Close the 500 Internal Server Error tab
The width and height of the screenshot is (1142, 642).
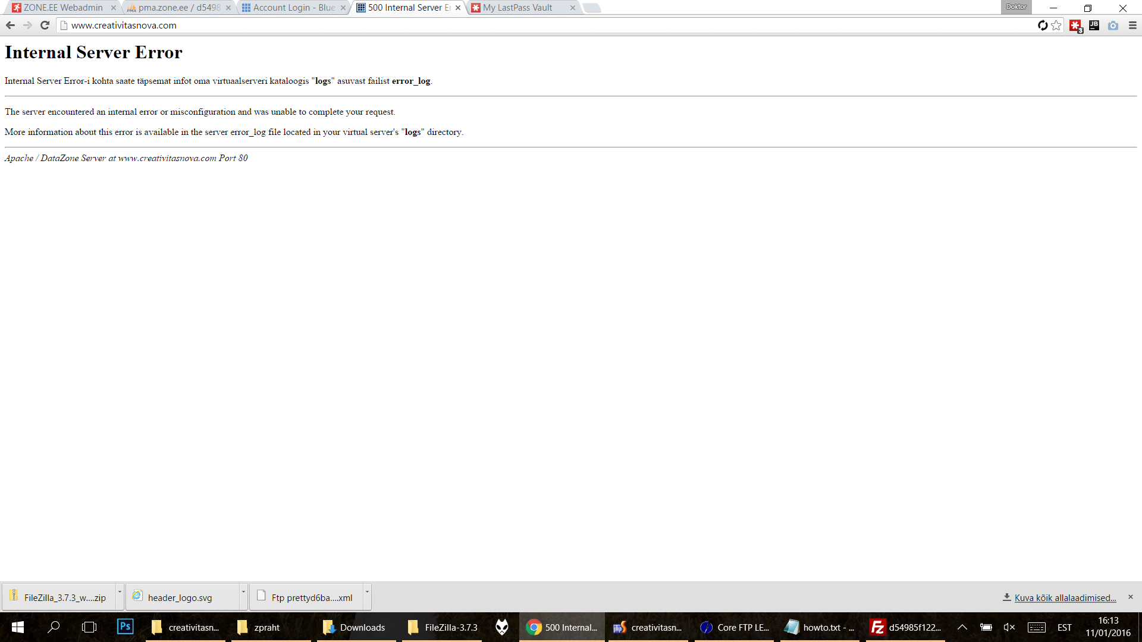[458, 8]
